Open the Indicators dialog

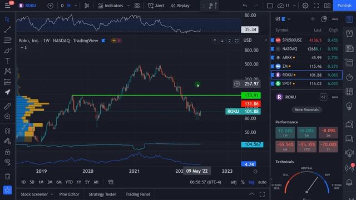click(x=110, y=6)
